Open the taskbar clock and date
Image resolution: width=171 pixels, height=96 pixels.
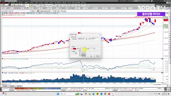(x=164, y=94)
